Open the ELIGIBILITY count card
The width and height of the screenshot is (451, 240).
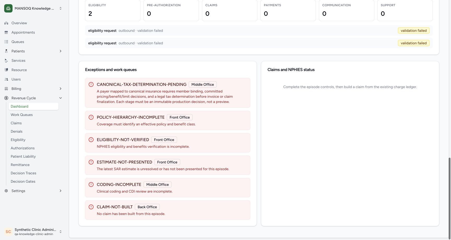click(113, 10)
